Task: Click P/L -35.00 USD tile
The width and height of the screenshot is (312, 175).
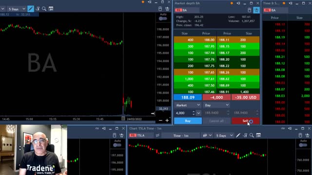Action: pyautogui.click(x=246, y=97)
